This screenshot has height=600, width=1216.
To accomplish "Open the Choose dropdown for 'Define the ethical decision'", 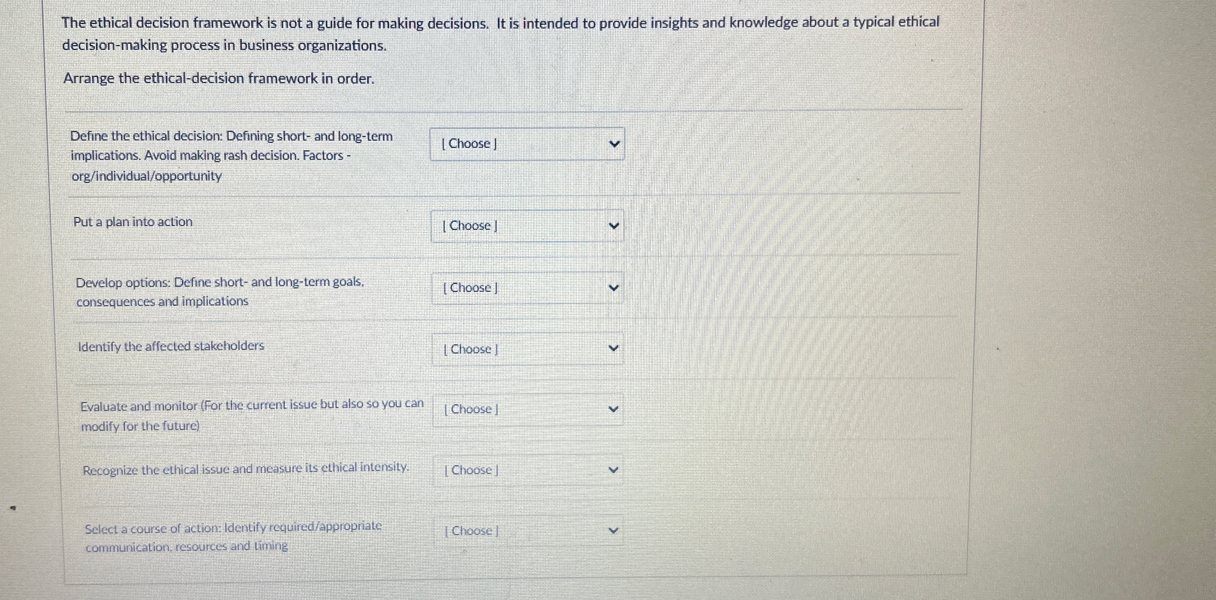I will click(x=527, y=144).
